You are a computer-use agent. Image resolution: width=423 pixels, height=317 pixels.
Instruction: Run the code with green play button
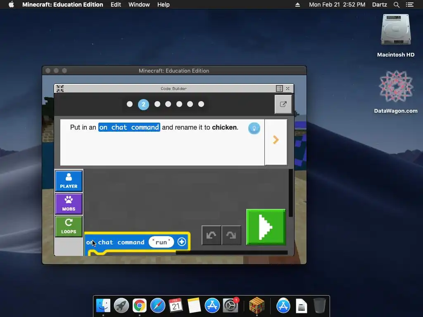click(x=266, y=227)
